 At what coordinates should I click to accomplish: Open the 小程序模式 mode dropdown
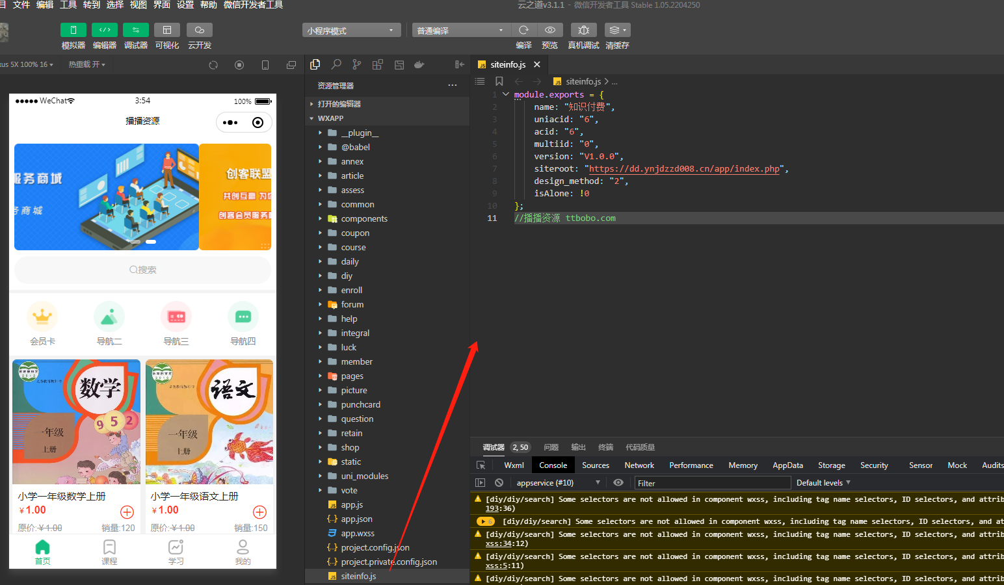351,31
